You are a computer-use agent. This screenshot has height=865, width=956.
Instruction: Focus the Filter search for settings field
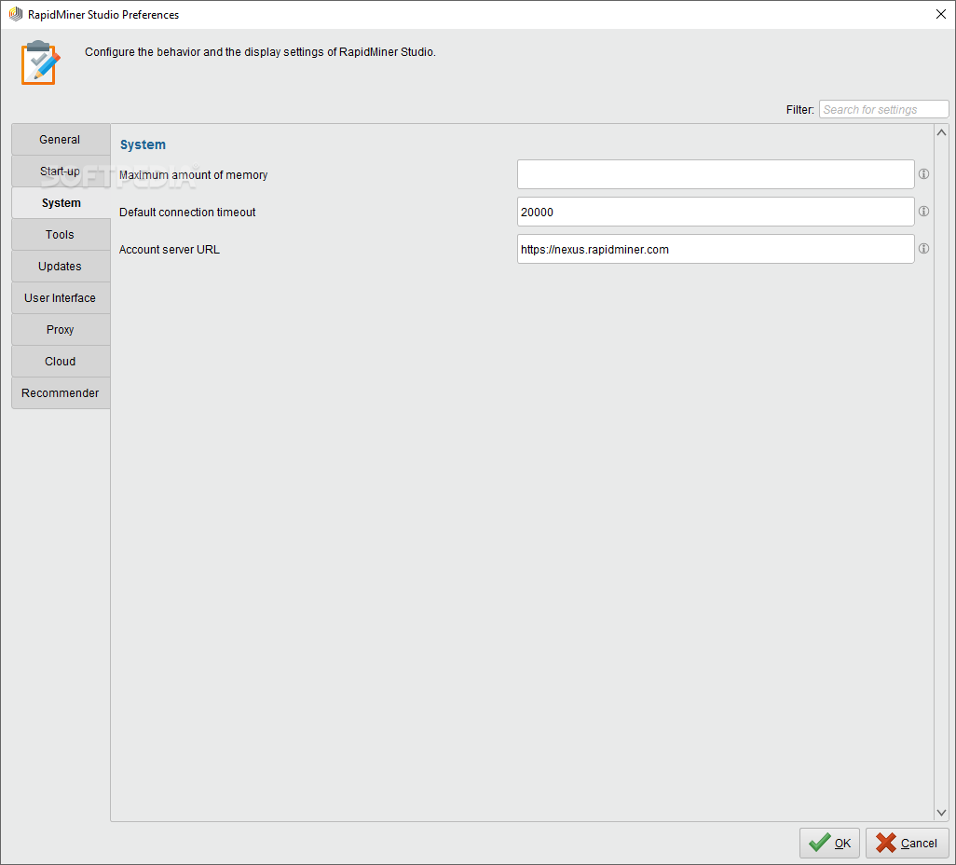(x=883, y=109)
